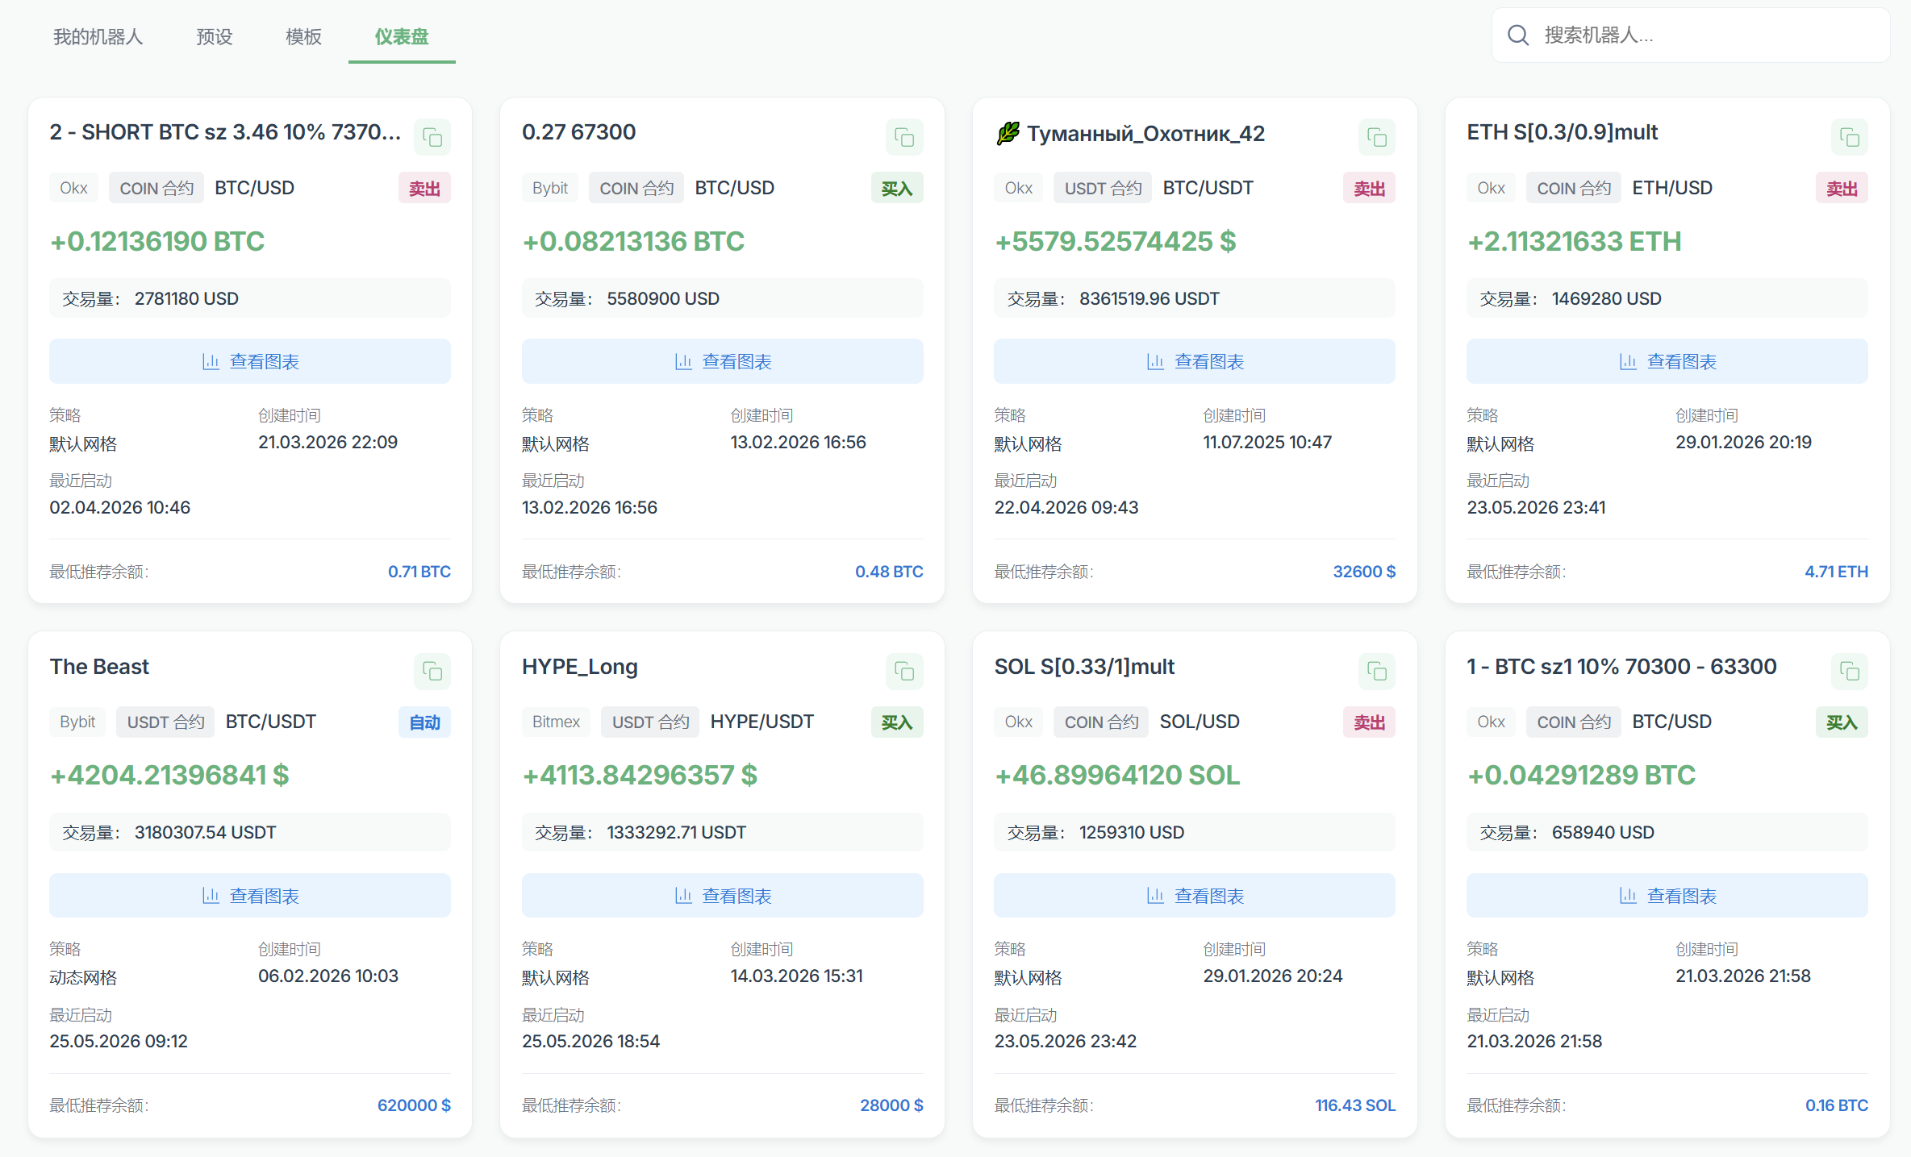Screen dimensions: 1911x1157
Task: Open the 仪表盘 tab
Action: 402,36
